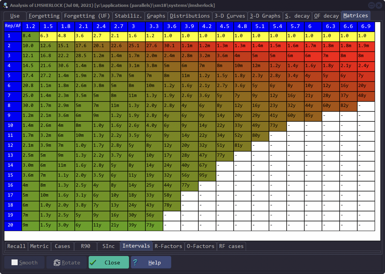Open the RF cases tab
The image size is (385, 274).
[x=232, y=246]
